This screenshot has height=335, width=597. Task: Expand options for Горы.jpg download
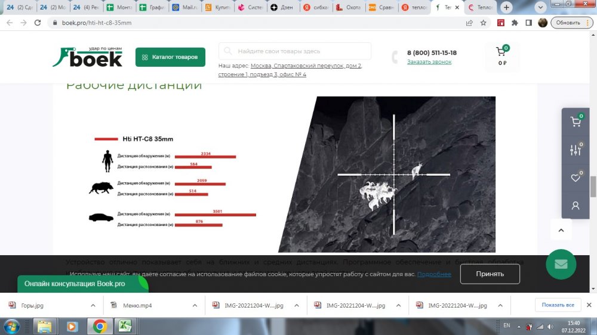pos(93,305)
